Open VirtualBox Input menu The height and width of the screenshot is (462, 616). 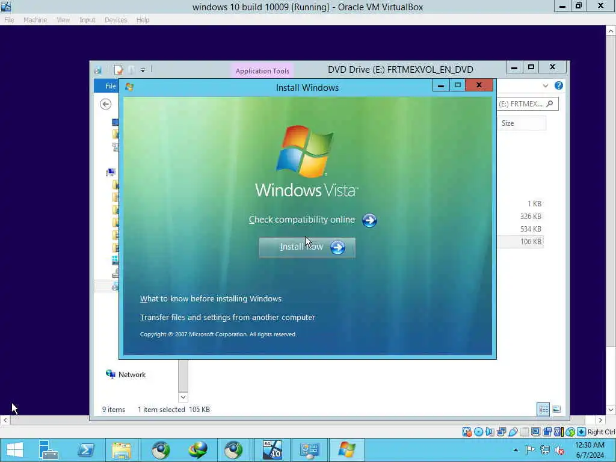point(87,20)
